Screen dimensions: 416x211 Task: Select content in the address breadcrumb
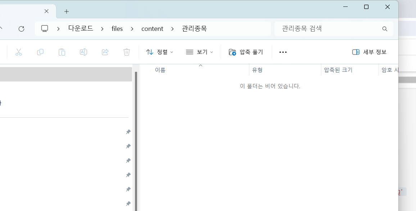[152, 29]
